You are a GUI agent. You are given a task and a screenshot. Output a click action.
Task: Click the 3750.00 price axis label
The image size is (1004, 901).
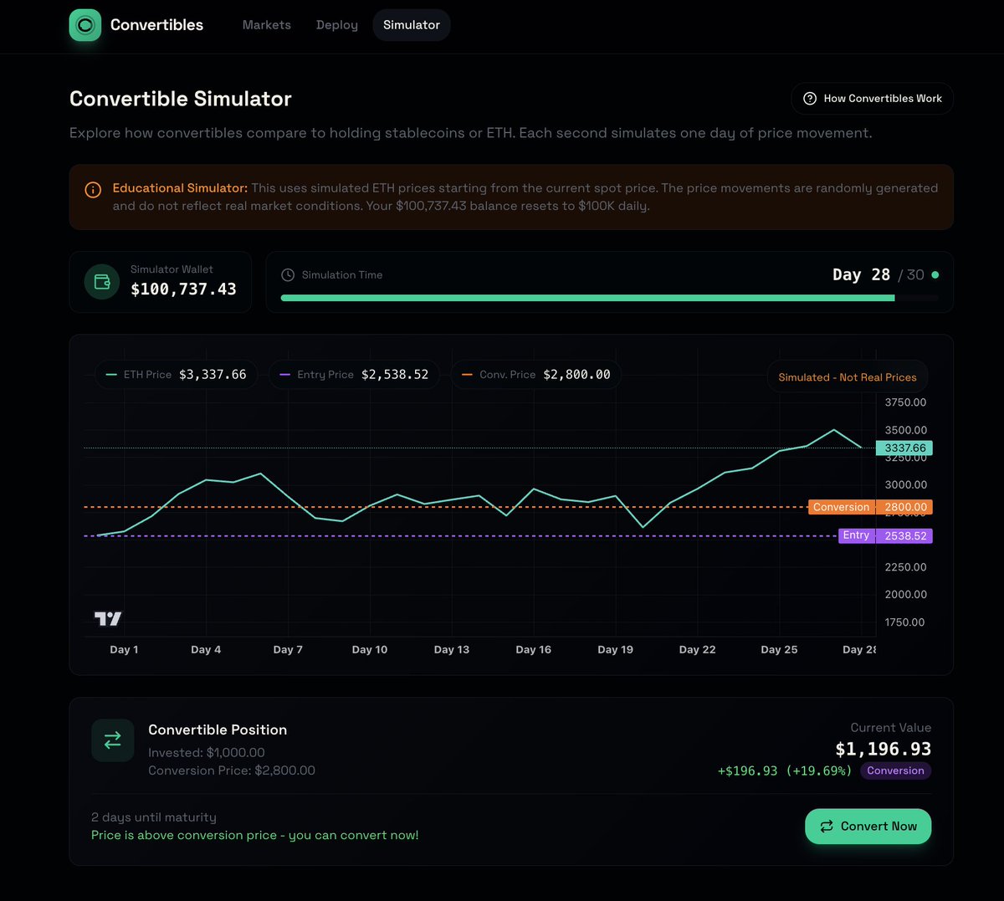905,402
